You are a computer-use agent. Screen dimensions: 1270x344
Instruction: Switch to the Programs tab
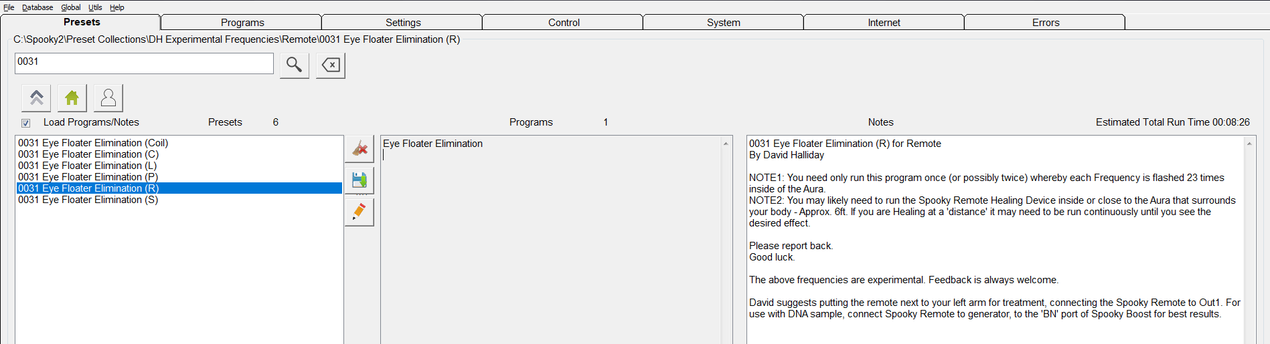(x=242, y=23)
